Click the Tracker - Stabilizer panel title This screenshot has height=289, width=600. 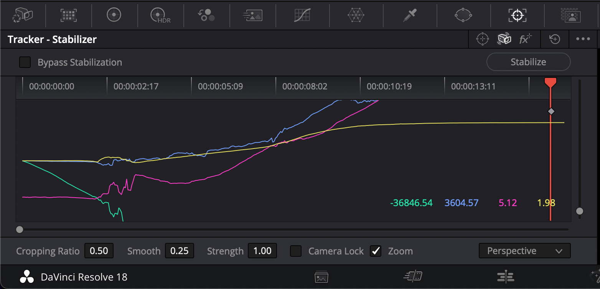click(x=52, y=40)
